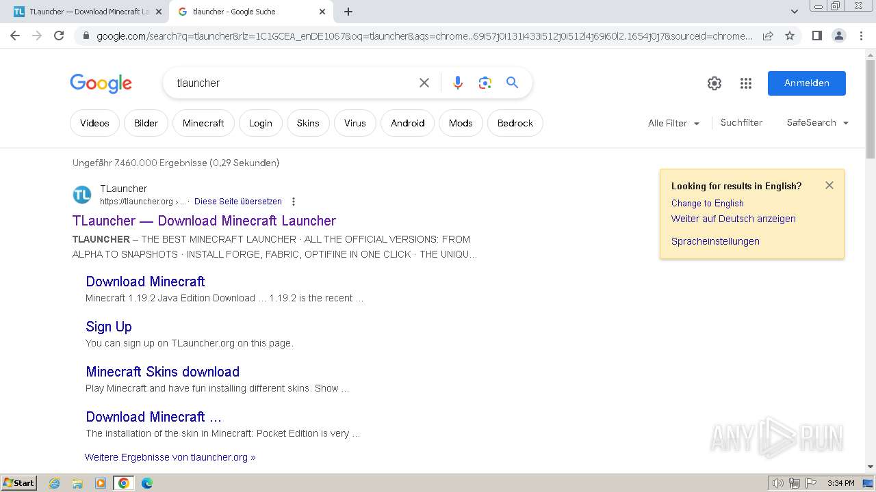Select the Android filter chip
The height and width of the screenshot is (492, 876).
coord(408,123)
